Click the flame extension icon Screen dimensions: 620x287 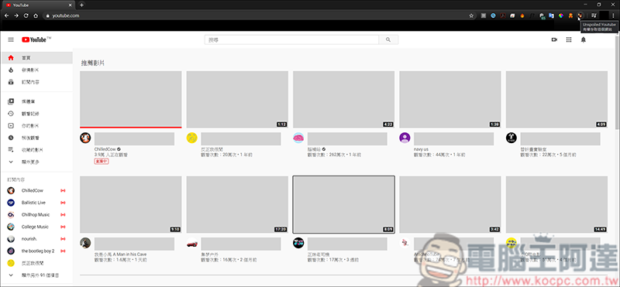point(522,15)
